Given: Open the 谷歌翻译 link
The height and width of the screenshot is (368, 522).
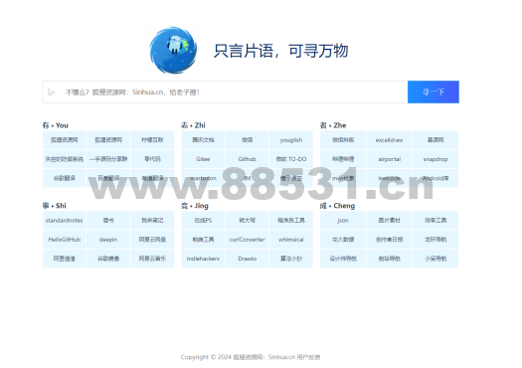Looking at the screenshot, I should (65, 178).
